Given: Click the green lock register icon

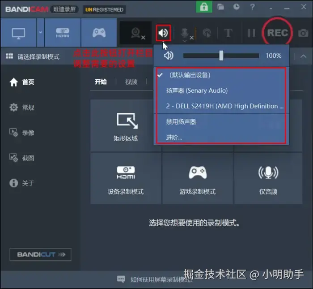Looking at the screenshot, I should point(204,7).
